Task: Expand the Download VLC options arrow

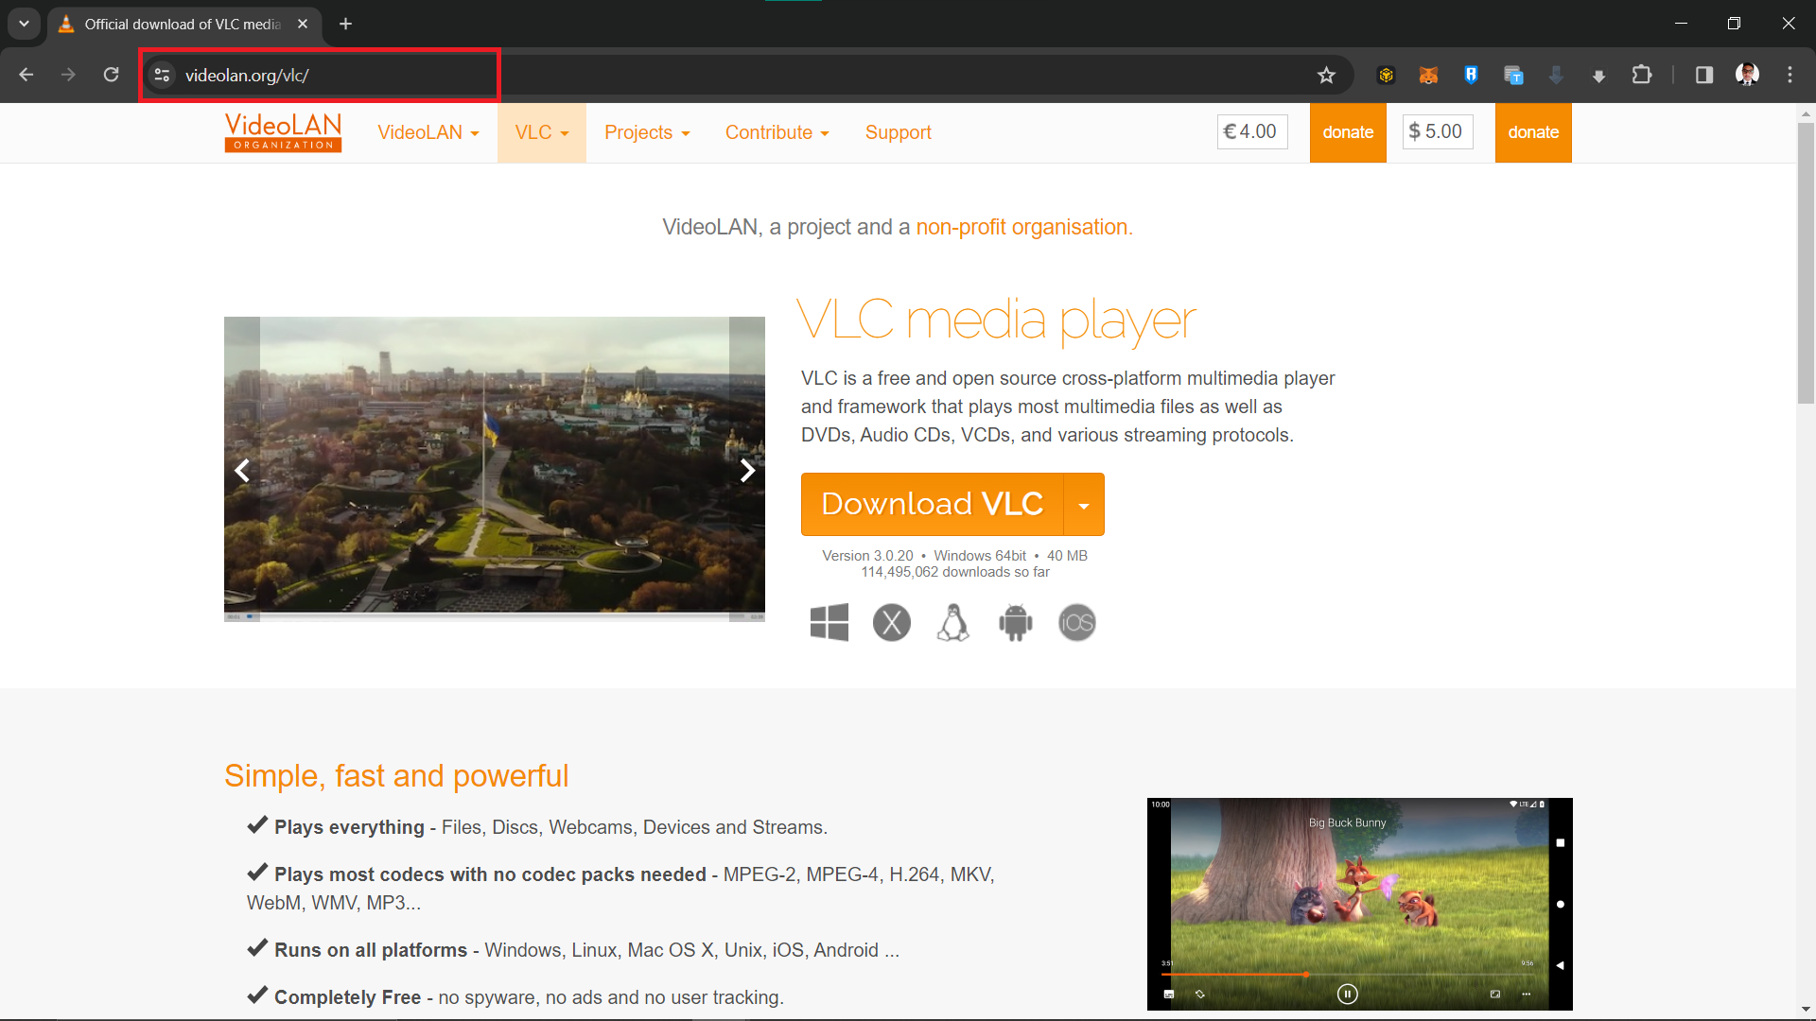Action: (1083, 504)
